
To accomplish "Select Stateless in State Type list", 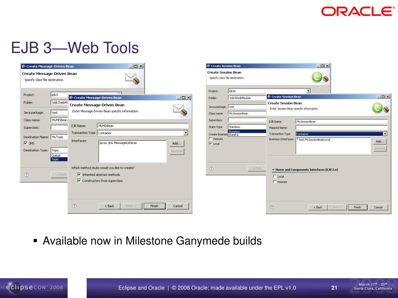I will click(x=247, y=132).
